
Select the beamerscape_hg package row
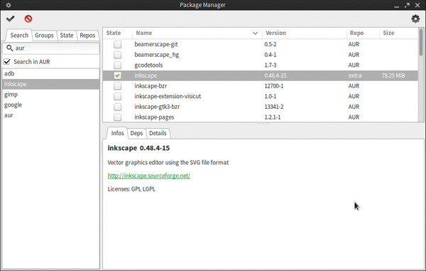pyautogui.click(x=261, y=55)
